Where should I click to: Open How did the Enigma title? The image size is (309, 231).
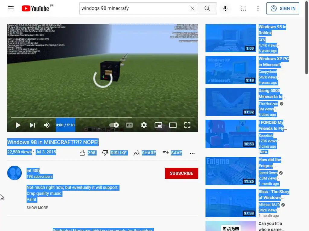tap(270, 163)
